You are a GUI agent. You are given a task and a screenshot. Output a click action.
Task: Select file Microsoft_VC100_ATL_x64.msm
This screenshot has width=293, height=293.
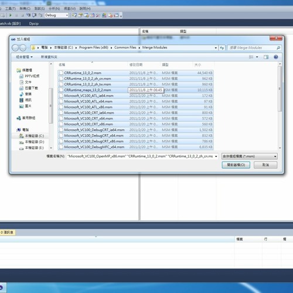click(x=135, y=101)
